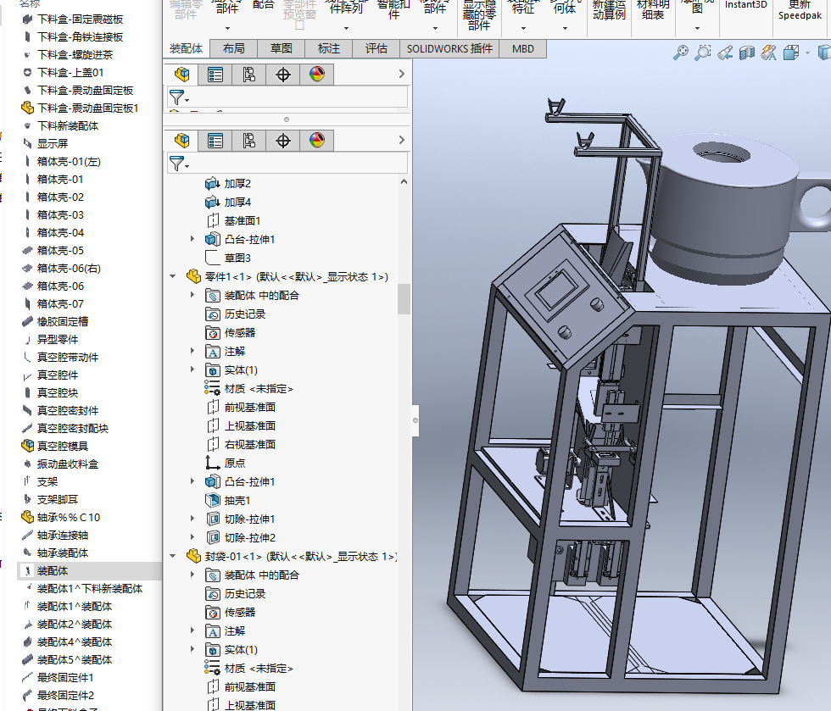Click the 更新 Speedpak button
Image resolution: width=831 pixels, height=711 pixels.
click(799, 10)
